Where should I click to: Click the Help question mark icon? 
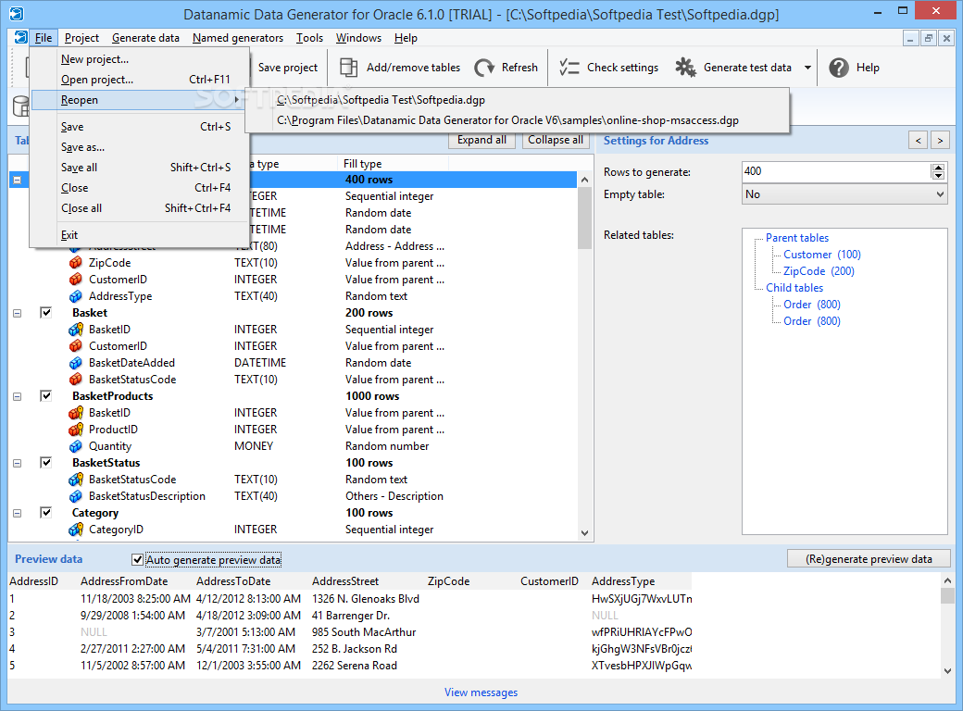(x=838, y=68)
